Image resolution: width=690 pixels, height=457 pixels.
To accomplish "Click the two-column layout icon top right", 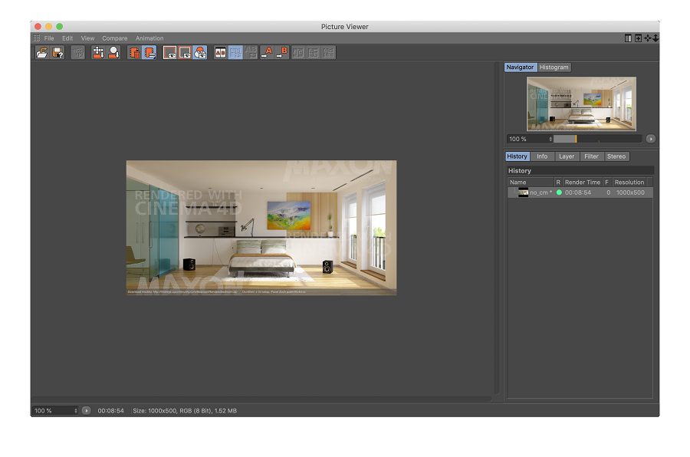I will pyautogui.click(x=628, y=38).
